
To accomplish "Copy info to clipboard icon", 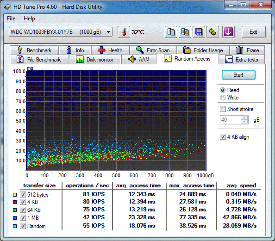I will click(171, 32).
